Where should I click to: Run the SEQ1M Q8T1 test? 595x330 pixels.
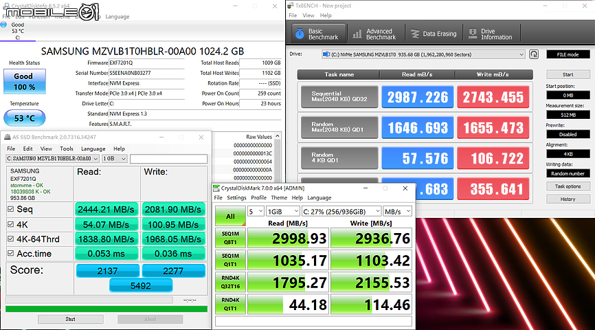(x=230, y=238)
